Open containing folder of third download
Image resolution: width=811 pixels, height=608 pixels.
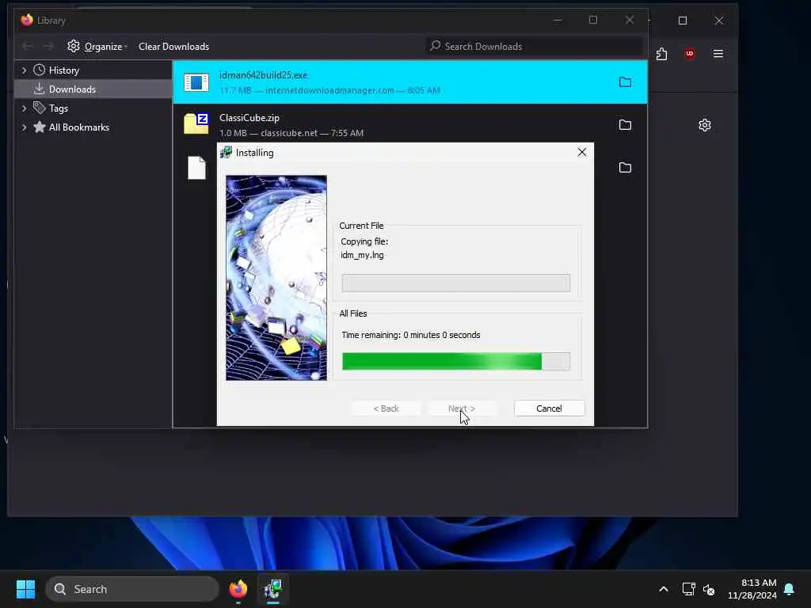(625, 168)
